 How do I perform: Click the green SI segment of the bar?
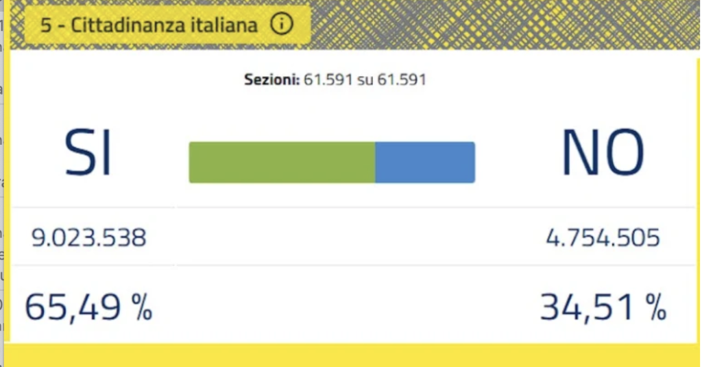pyautogui.click(x=281, y=163)
